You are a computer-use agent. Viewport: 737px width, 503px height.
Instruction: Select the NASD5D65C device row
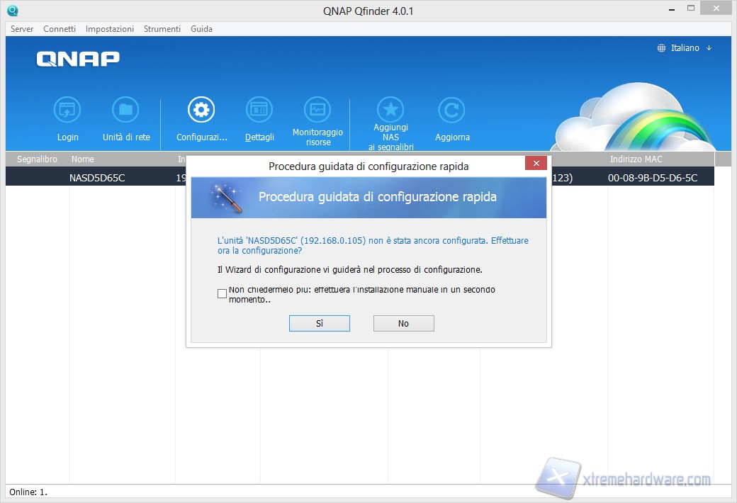97,178
